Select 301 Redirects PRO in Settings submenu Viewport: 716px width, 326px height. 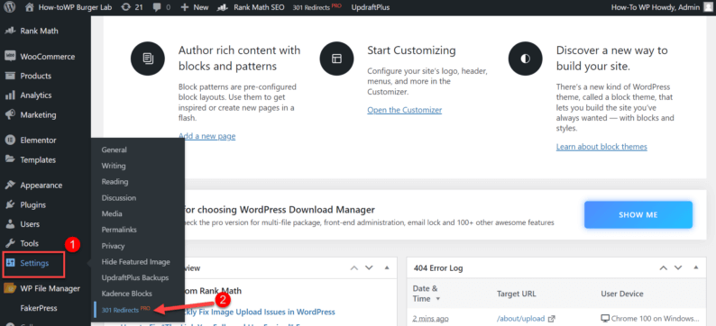[126, 310]
